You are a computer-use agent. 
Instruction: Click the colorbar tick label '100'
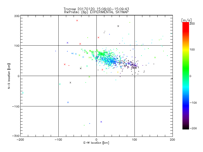(x=192, y=49)
